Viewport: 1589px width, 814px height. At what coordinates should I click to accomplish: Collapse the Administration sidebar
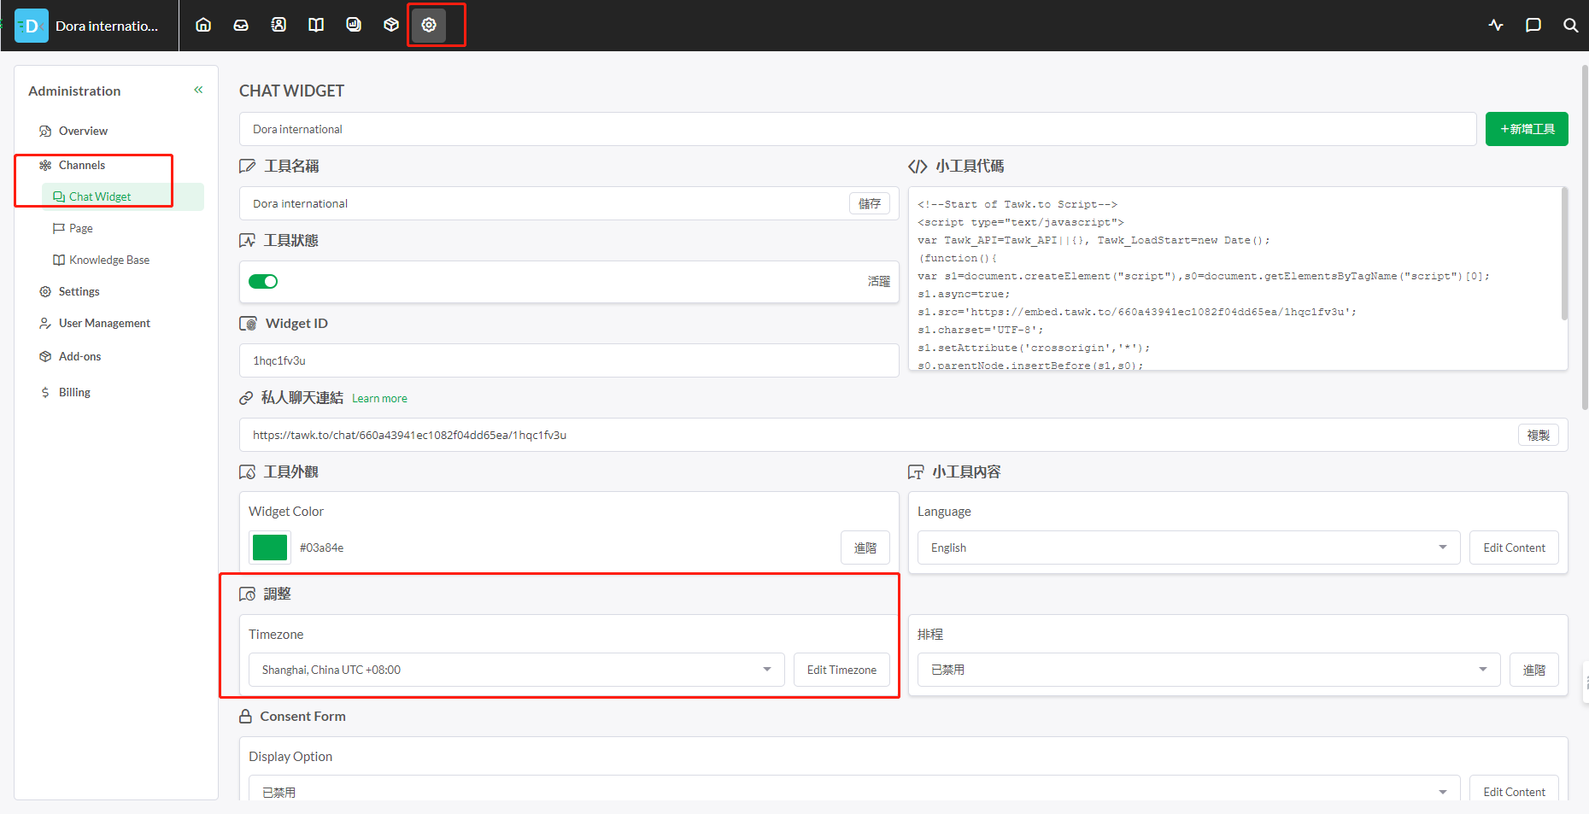click(198, 90)
